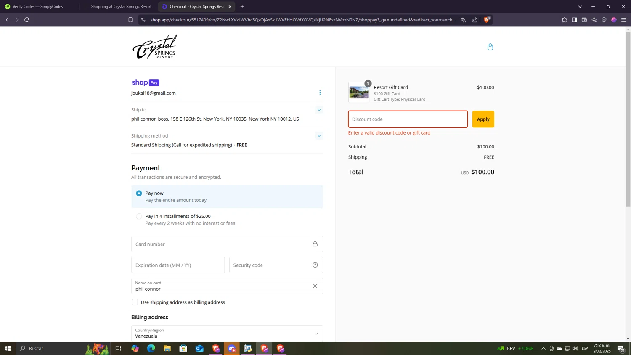Launch Microsoft Edge from the taskbar

click(151, 348)
